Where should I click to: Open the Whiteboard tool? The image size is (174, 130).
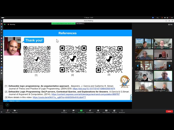(122, 111)
